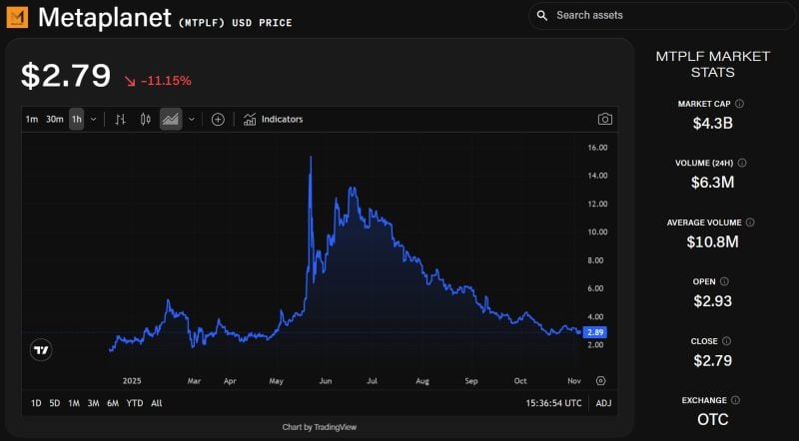Open the Indicators panel
799x441 pixels.
(x=273, y=119)
